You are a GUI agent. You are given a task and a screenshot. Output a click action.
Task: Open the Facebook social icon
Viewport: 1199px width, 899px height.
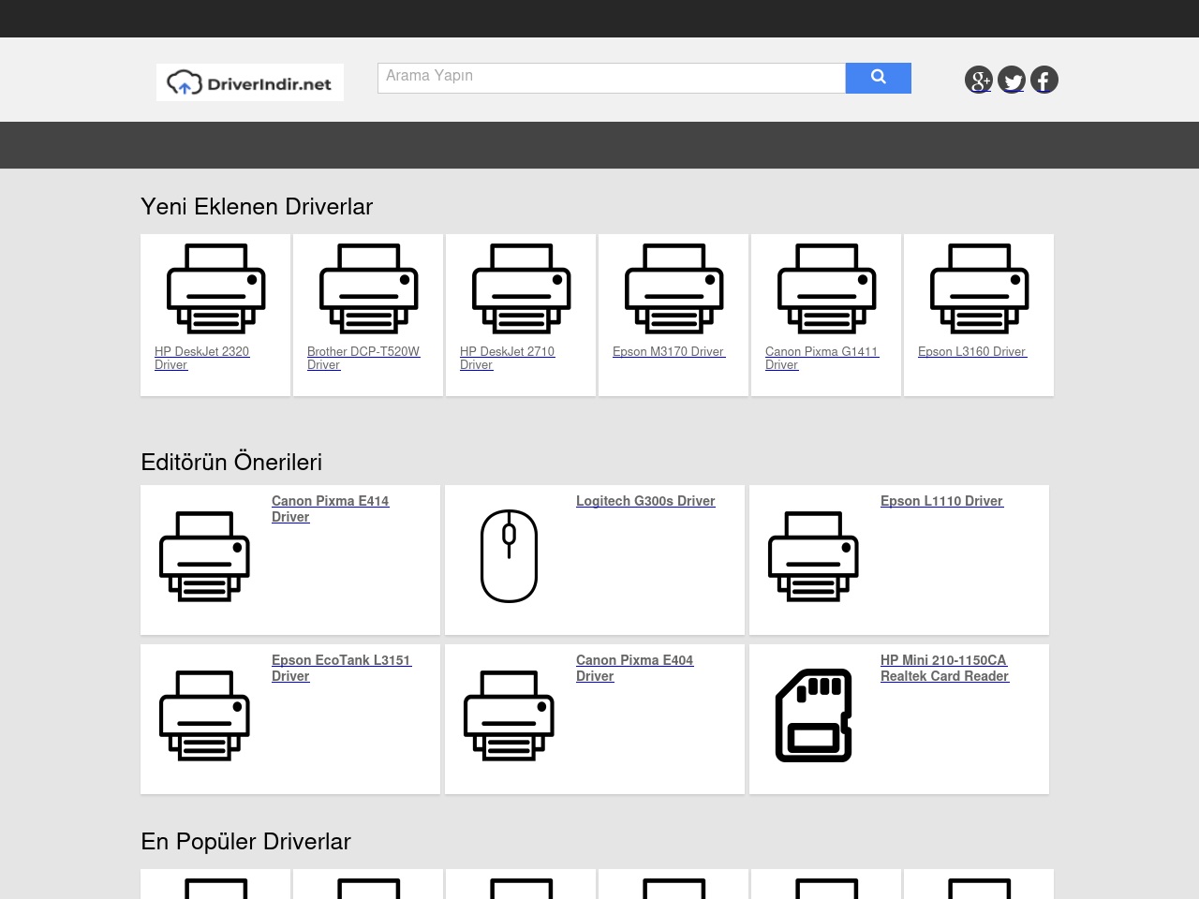pos(1044,80)
